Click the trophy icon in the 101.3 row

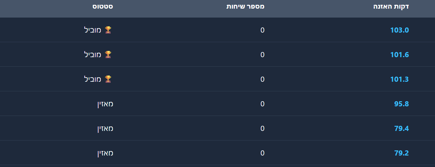pyautogui.click(x=108, y=79)
